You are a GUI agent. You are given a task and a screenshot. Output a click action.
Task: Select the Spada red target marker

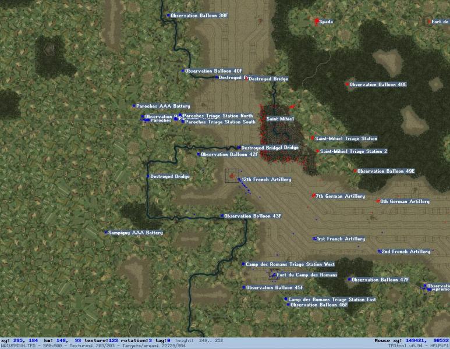pos(317,21)
